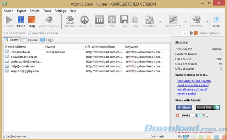Click the Resume play icon
Image resolution: width=227 pixels, height=140 pixels.
(9, 20)
